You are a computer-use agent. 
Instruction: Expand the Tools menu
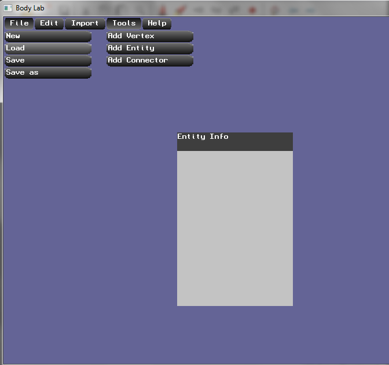pyautogui.click(x=124, y=24)
